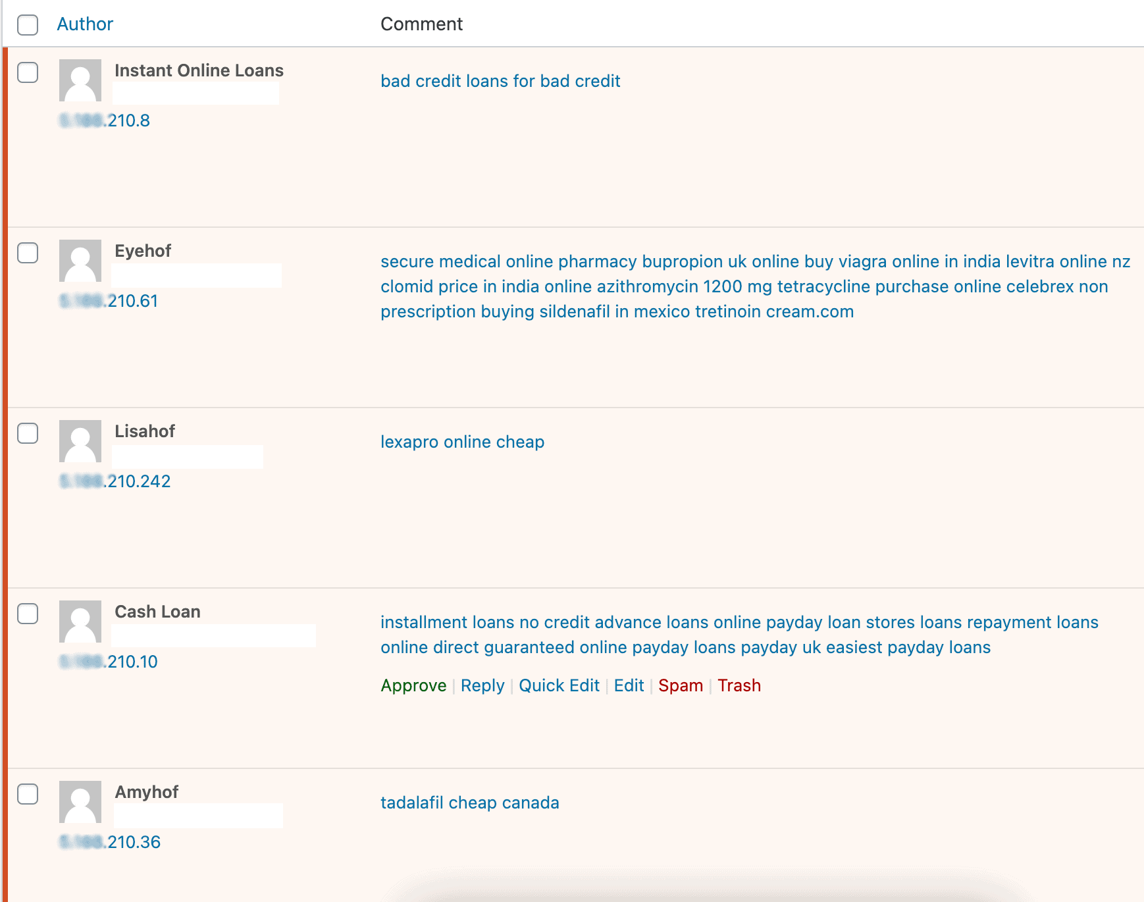
Task: Open the IP address ending 210.242
Action: click(x=115, y=481)
